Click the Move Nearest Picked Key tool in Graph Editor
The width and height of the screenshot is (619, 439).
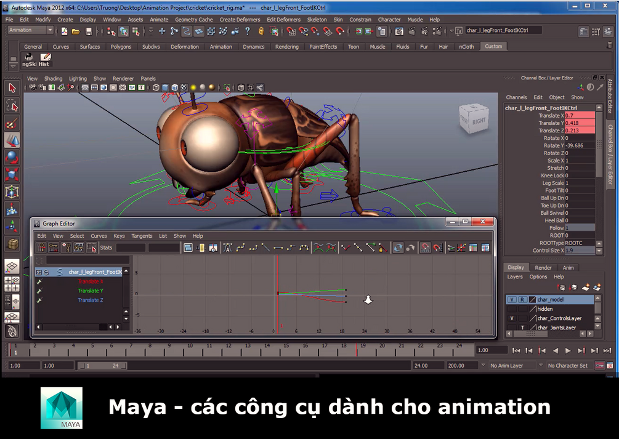tap(41, 248)
